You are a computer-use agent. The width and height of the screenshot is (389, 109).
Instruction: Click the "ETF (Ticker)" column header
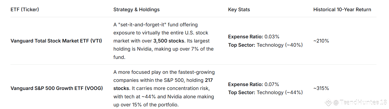pyautogui.click(x=25, y=10)
